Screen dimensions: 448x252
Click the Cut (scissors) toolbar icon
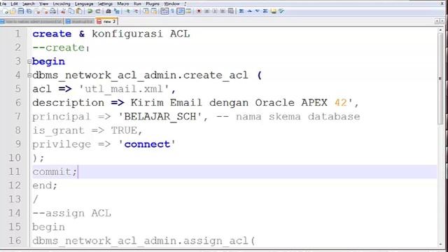click(x=63, y=11)
